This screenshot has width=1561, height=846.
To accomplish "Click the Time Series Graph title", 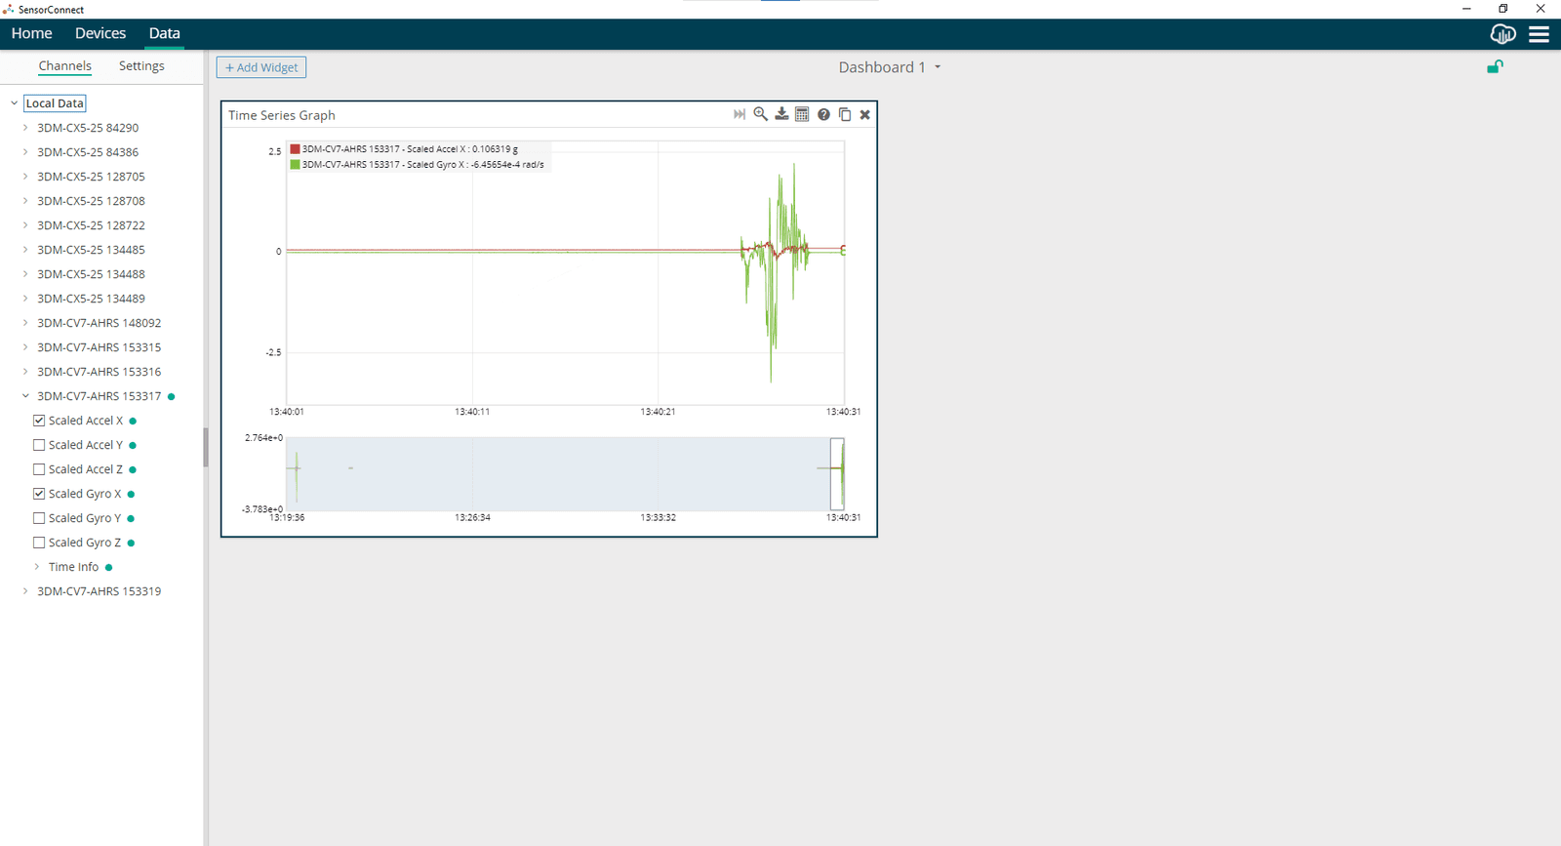I will (282, 115).
